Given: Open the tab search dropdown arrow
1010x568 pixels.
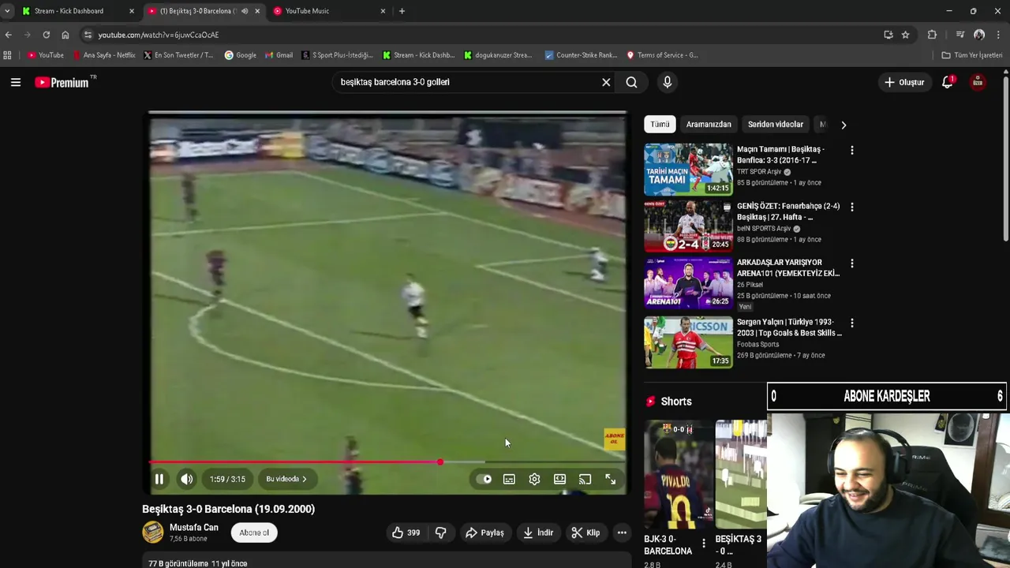Looking at the screenshot, I should coord(7,11).
